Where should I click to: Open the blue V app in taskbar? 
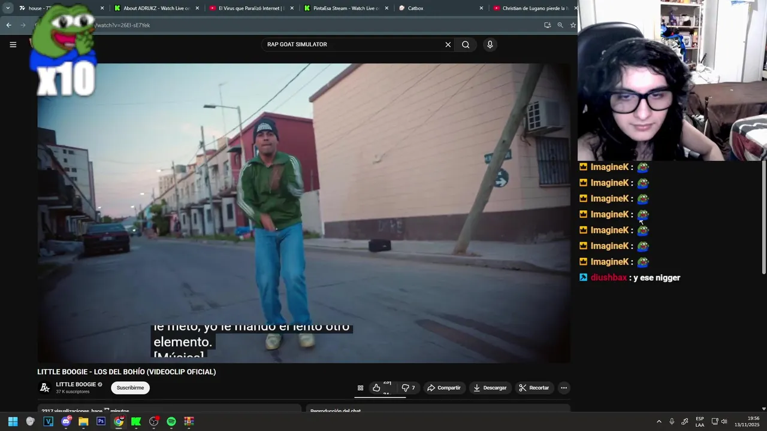pyautogui.click(x=49, y=421)
